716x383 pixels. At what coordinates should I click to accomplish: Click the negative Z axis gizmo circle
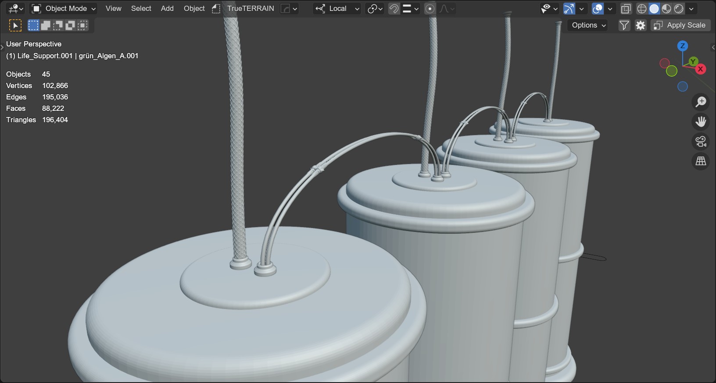pyautogui.click(x=682, y=87)
